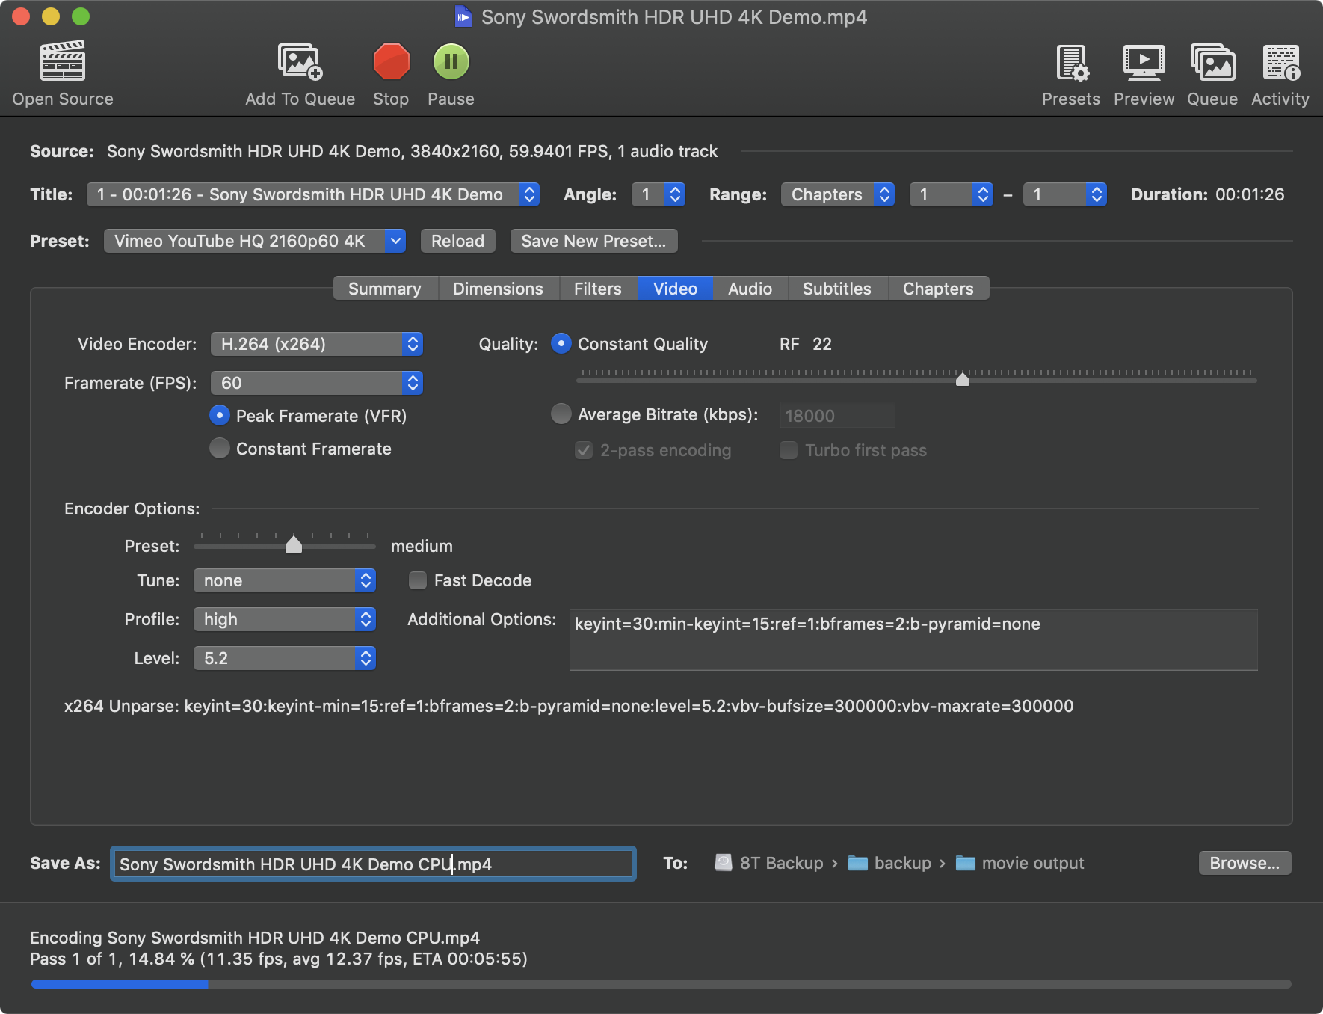
Task: Open the end chapter dropdown
Action: (x=1065, y=194)
